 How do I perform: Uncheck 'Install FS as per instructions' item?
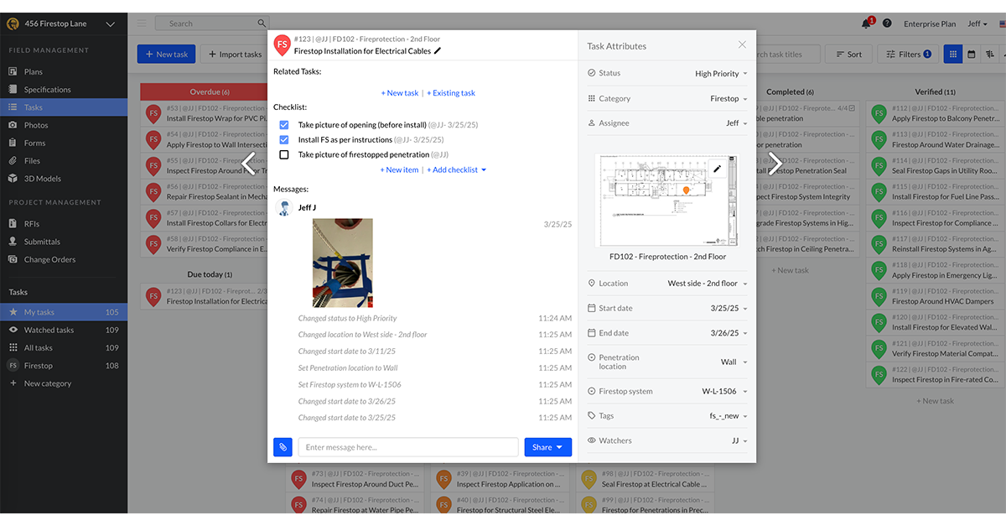pos(283,140)
